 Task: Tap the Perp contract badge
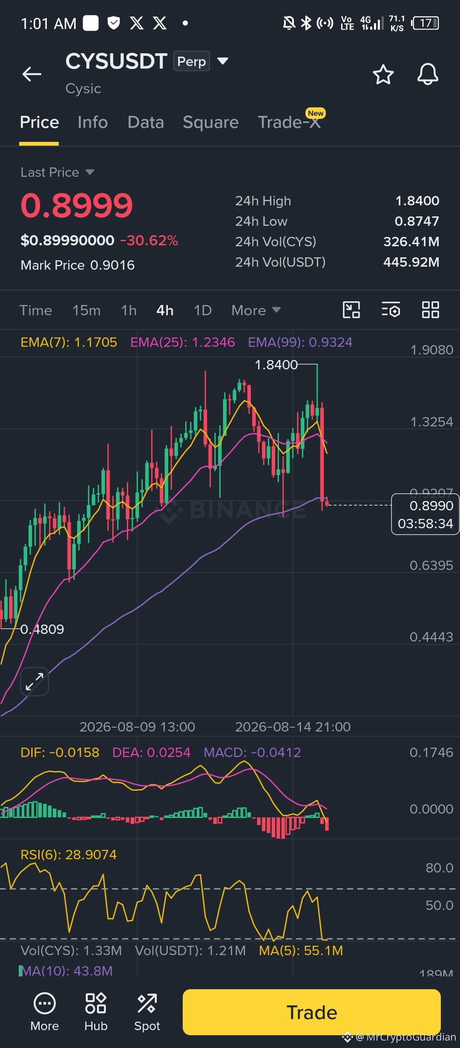point(191,61)
